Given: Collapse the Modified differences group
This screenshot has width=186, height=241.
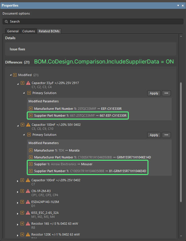Looking at the screenshot, I should [11, 75].
